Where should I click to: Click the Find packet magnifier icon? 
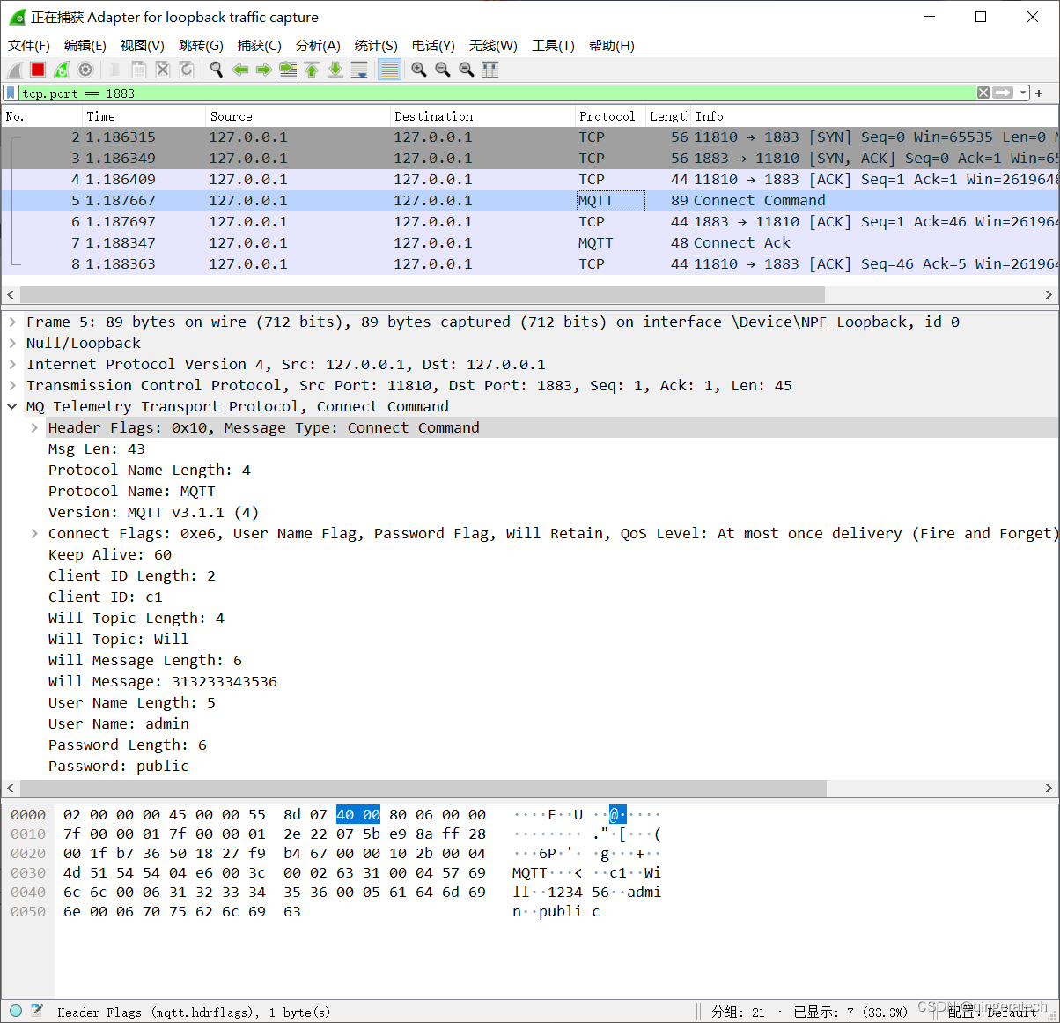point(217,69)
